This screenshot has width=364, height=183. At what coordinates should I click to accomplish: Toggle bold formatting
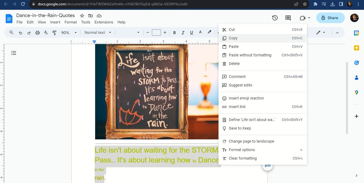click(x=175, y=32)
